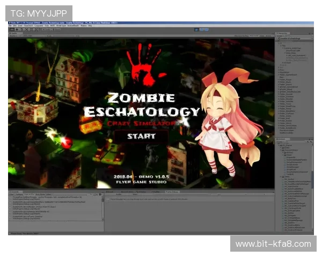Image resolution: width=322 pixels, height=257 pixels.
Task: Click START on the game title screen
Action: point(141,136)
